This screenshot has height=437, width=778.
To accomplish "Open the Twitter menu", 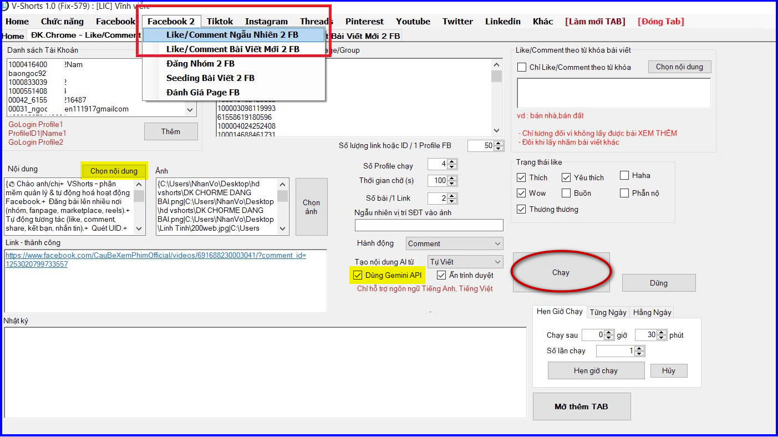I will click(x=457, y=22).
